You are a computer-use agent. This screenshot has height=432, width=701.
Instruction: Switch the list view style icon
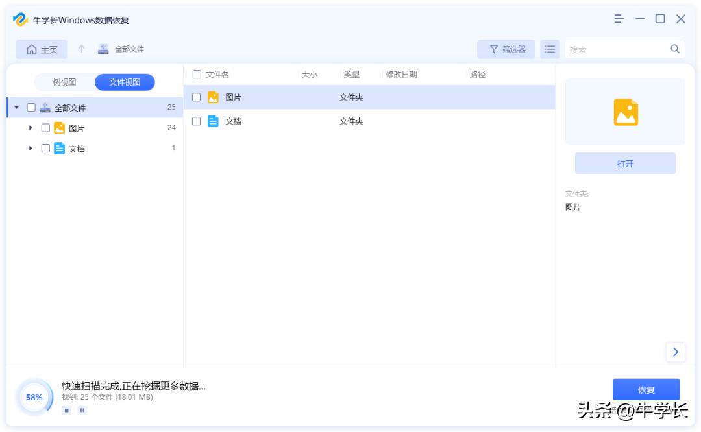(x=549, y=49)
